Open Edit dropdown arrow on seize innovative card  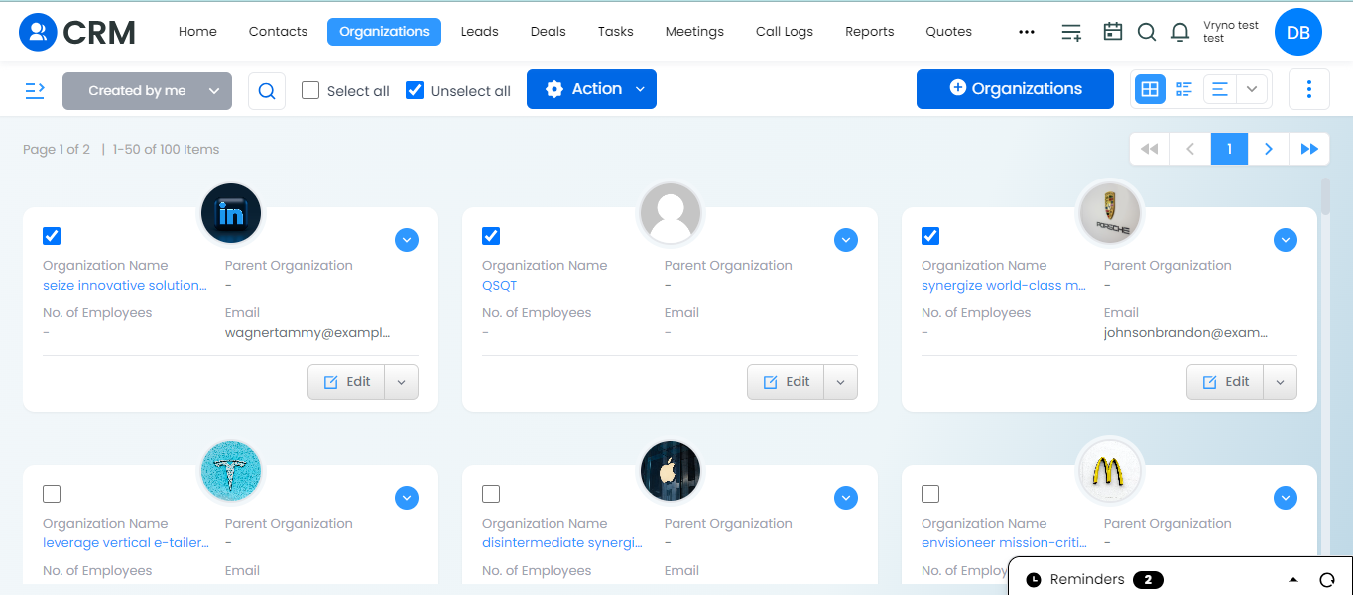click(402, 382)
